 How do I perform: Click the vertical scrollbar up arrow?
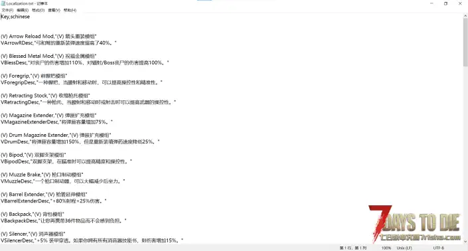click(465, 15)
